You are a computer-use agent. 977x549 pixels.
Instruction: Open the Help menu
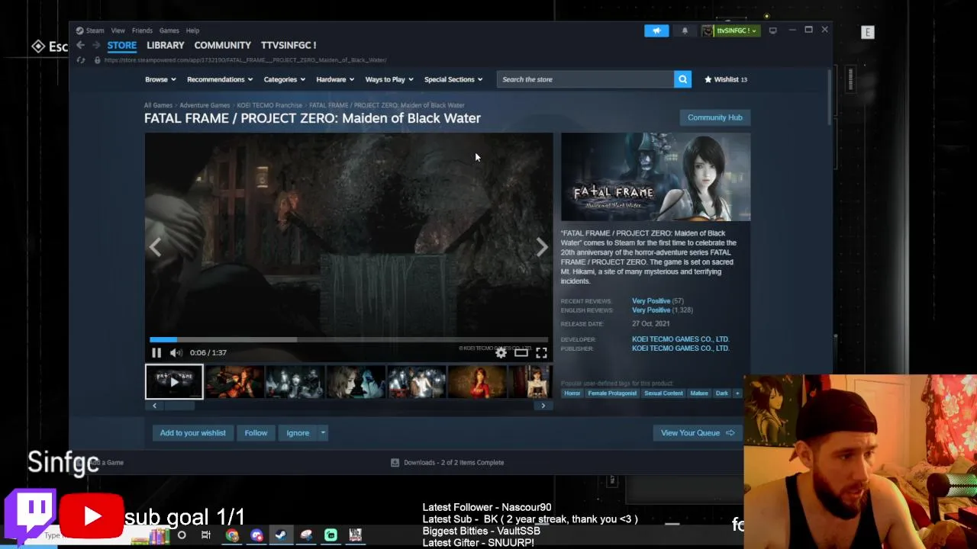(192, 30)
